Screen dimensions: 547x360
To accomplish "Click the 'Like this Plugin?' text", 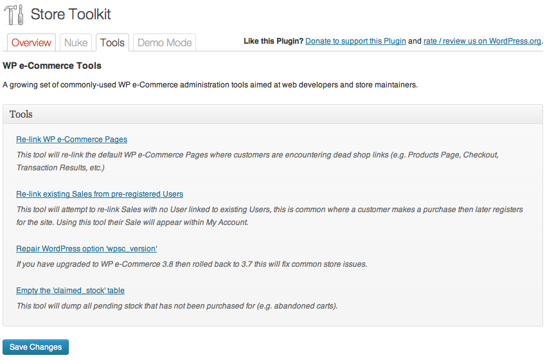I will (x=274, y=41).
